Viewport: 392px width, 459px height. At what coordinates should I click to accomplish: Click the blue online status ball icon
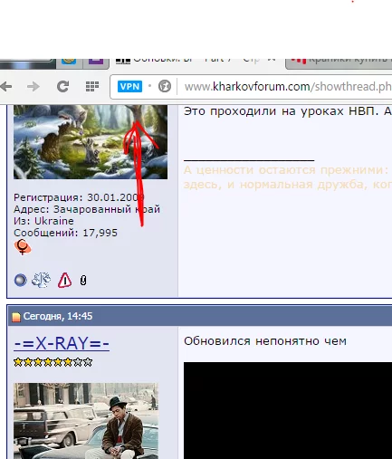point(21,280)
